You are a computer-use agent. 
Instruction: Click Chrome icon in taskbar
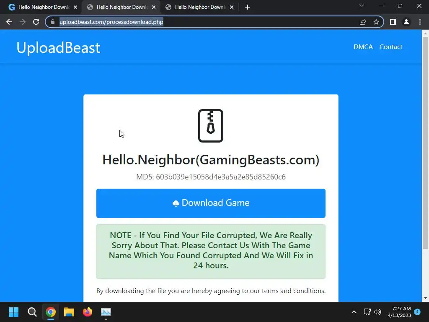[51, 312]
